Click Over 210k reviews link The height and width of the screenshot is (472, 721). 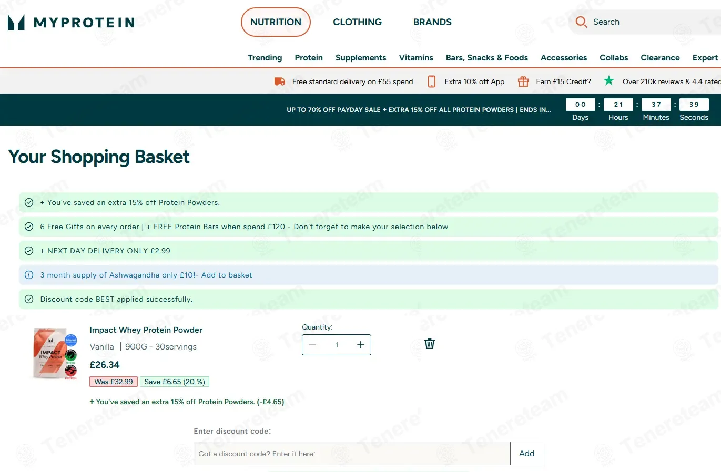[x=672, y=81]
